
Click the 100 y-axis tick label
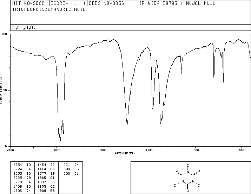(4, 34)
